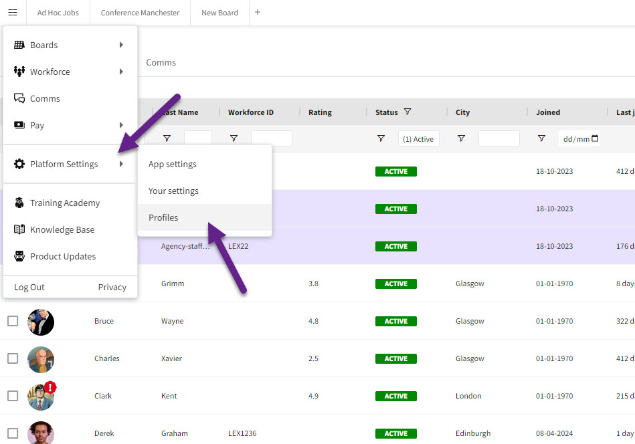Click the Platform Settings gear icon

pos(19,164)
